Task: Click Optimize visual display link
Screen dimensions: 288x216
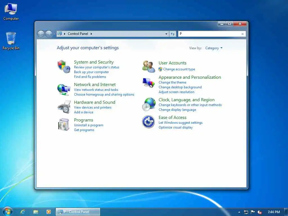Action: click(x=175, y=127)
